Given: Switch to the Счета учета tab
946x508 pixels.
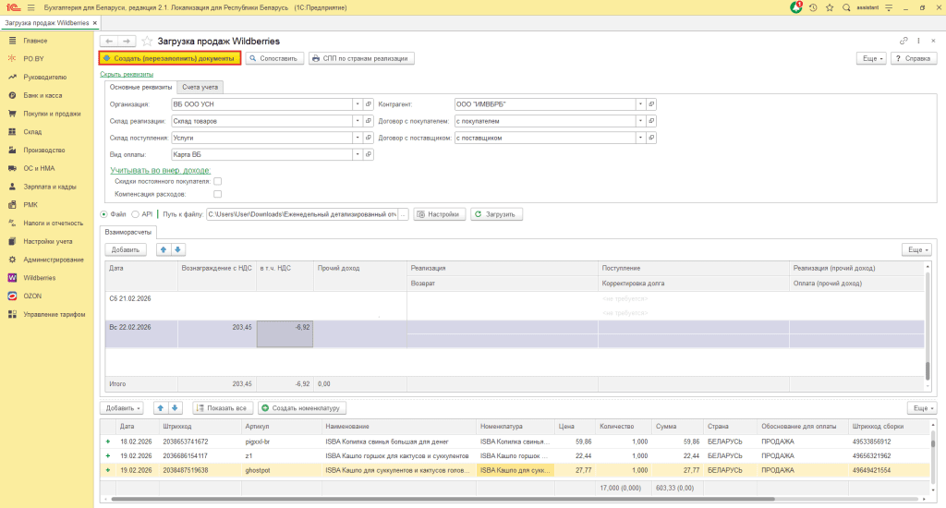Looking at the screenshot, I should click(200, 87).
